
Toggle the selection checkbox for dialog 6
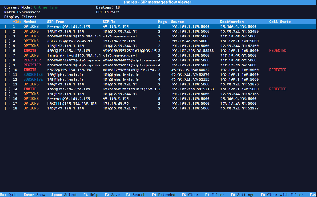(7, 51)
